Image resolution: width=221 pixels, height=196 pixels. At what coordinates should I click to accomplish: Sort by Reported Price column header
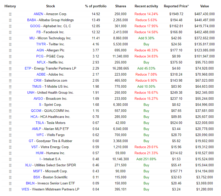tap(176, 6)
